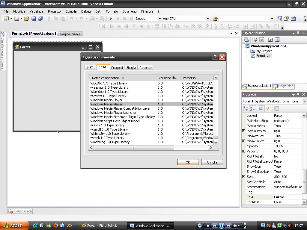
Task: Click the Firefox quick launch icon
Action: [55, 226]
